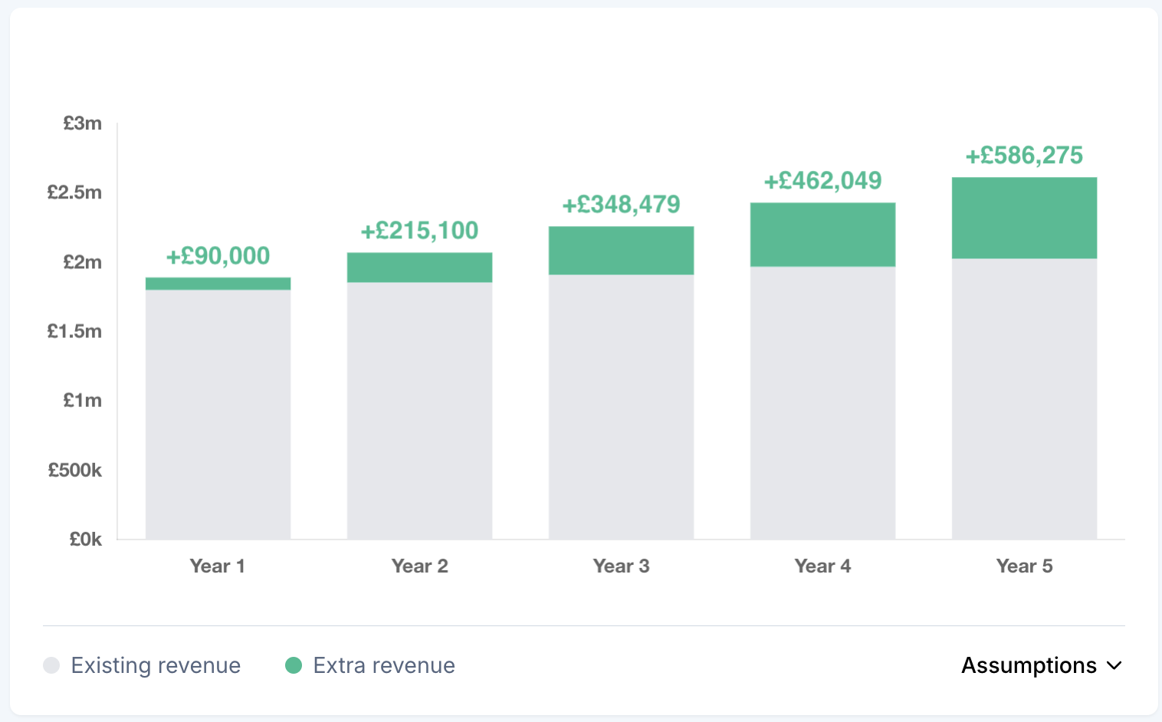The image size is (1162, 722).
Task: Select the Year 1 axis label
Action: 217,566
